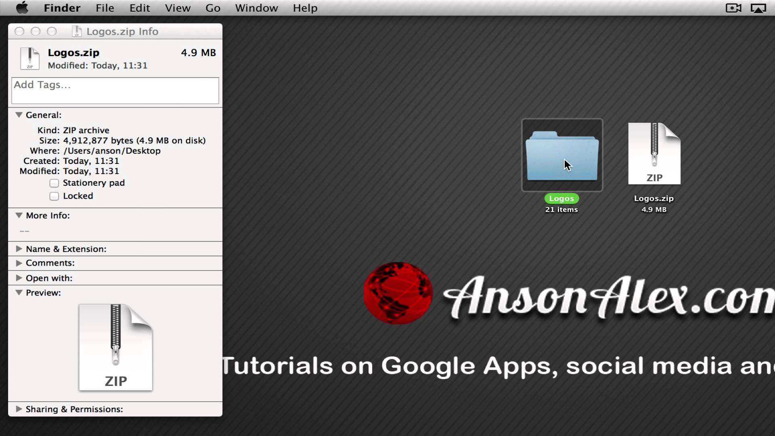Minimize the Logos.zip Info window
775x436 pixels.
point(36,31)
